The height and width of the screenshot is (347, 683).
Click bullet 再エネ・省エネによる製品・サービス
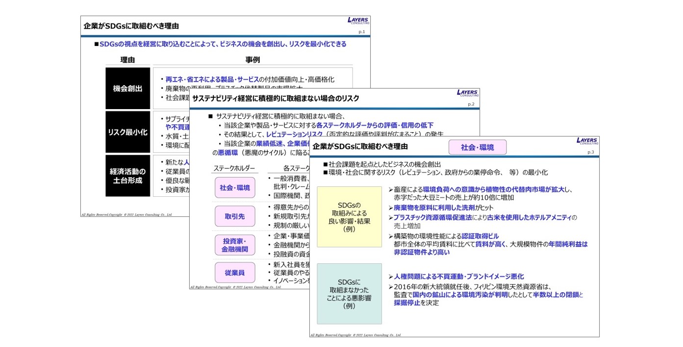212,79
